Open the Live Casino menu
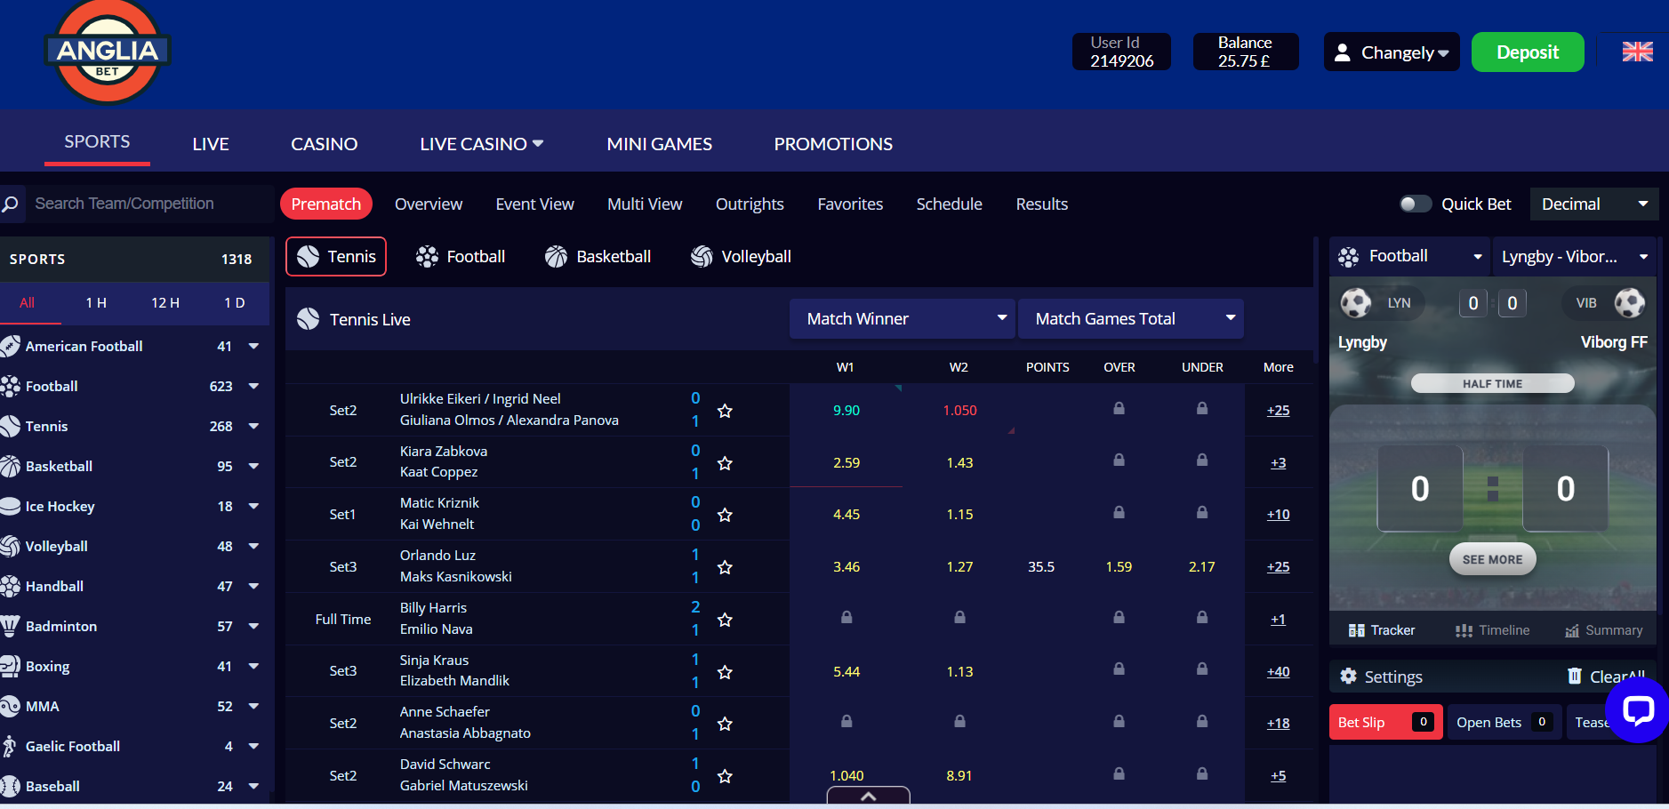 pos(481,144)
